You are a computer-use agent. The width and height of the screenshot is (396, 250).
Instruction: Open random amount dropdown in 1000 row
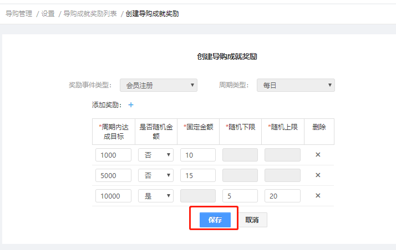(156, 155)
